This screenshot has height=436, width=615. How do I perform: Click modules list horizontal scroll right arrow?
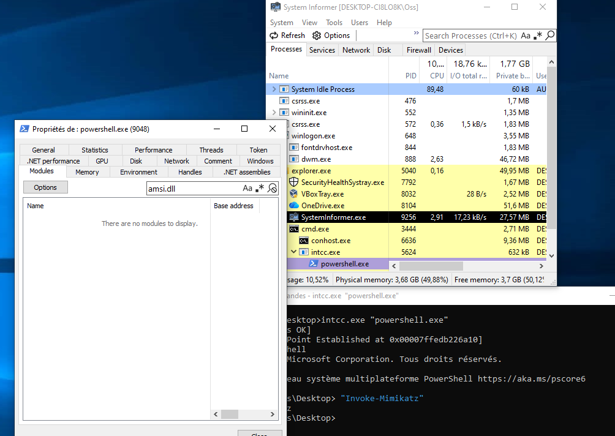272,414
